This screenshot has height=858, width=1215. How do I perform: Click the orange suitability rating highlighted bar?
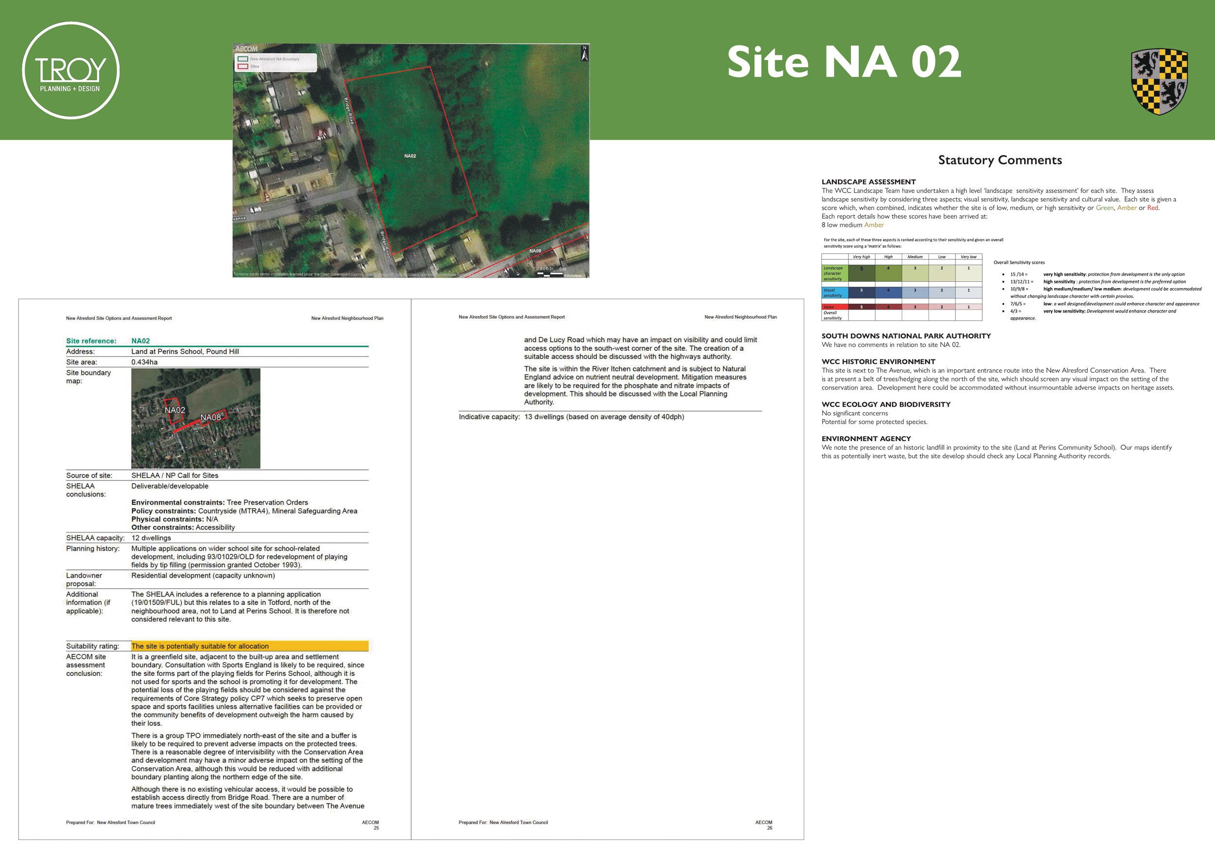tap(249, 646)
